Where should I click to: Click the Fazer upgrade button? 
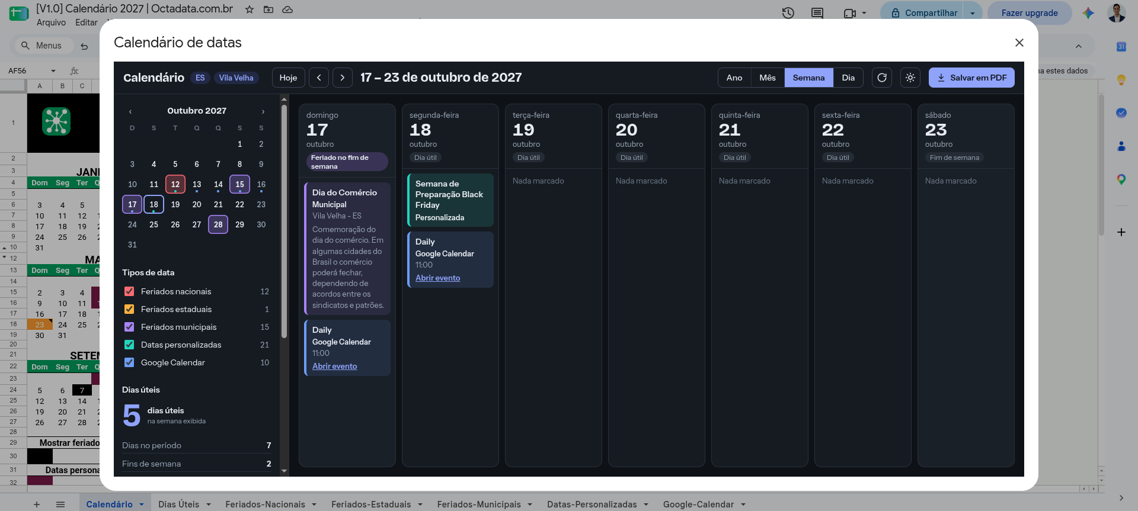(x=1030, y=13)
